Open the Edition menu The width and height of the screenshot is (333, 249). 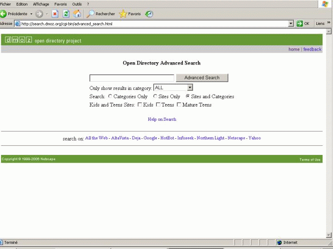[22, 4]
